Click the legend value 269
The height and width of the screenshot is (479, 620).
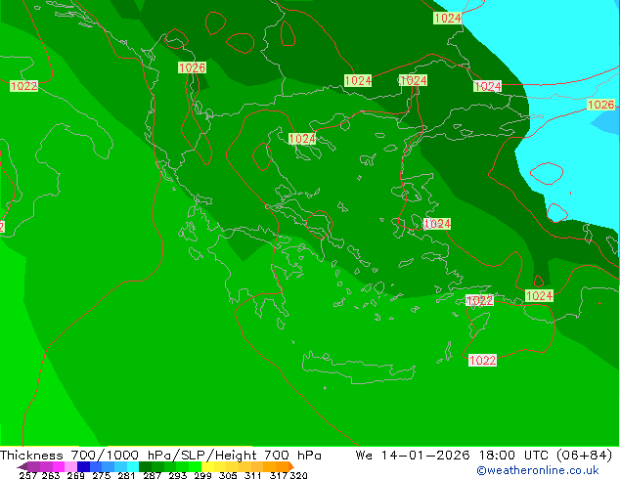[x=76, y=475]
